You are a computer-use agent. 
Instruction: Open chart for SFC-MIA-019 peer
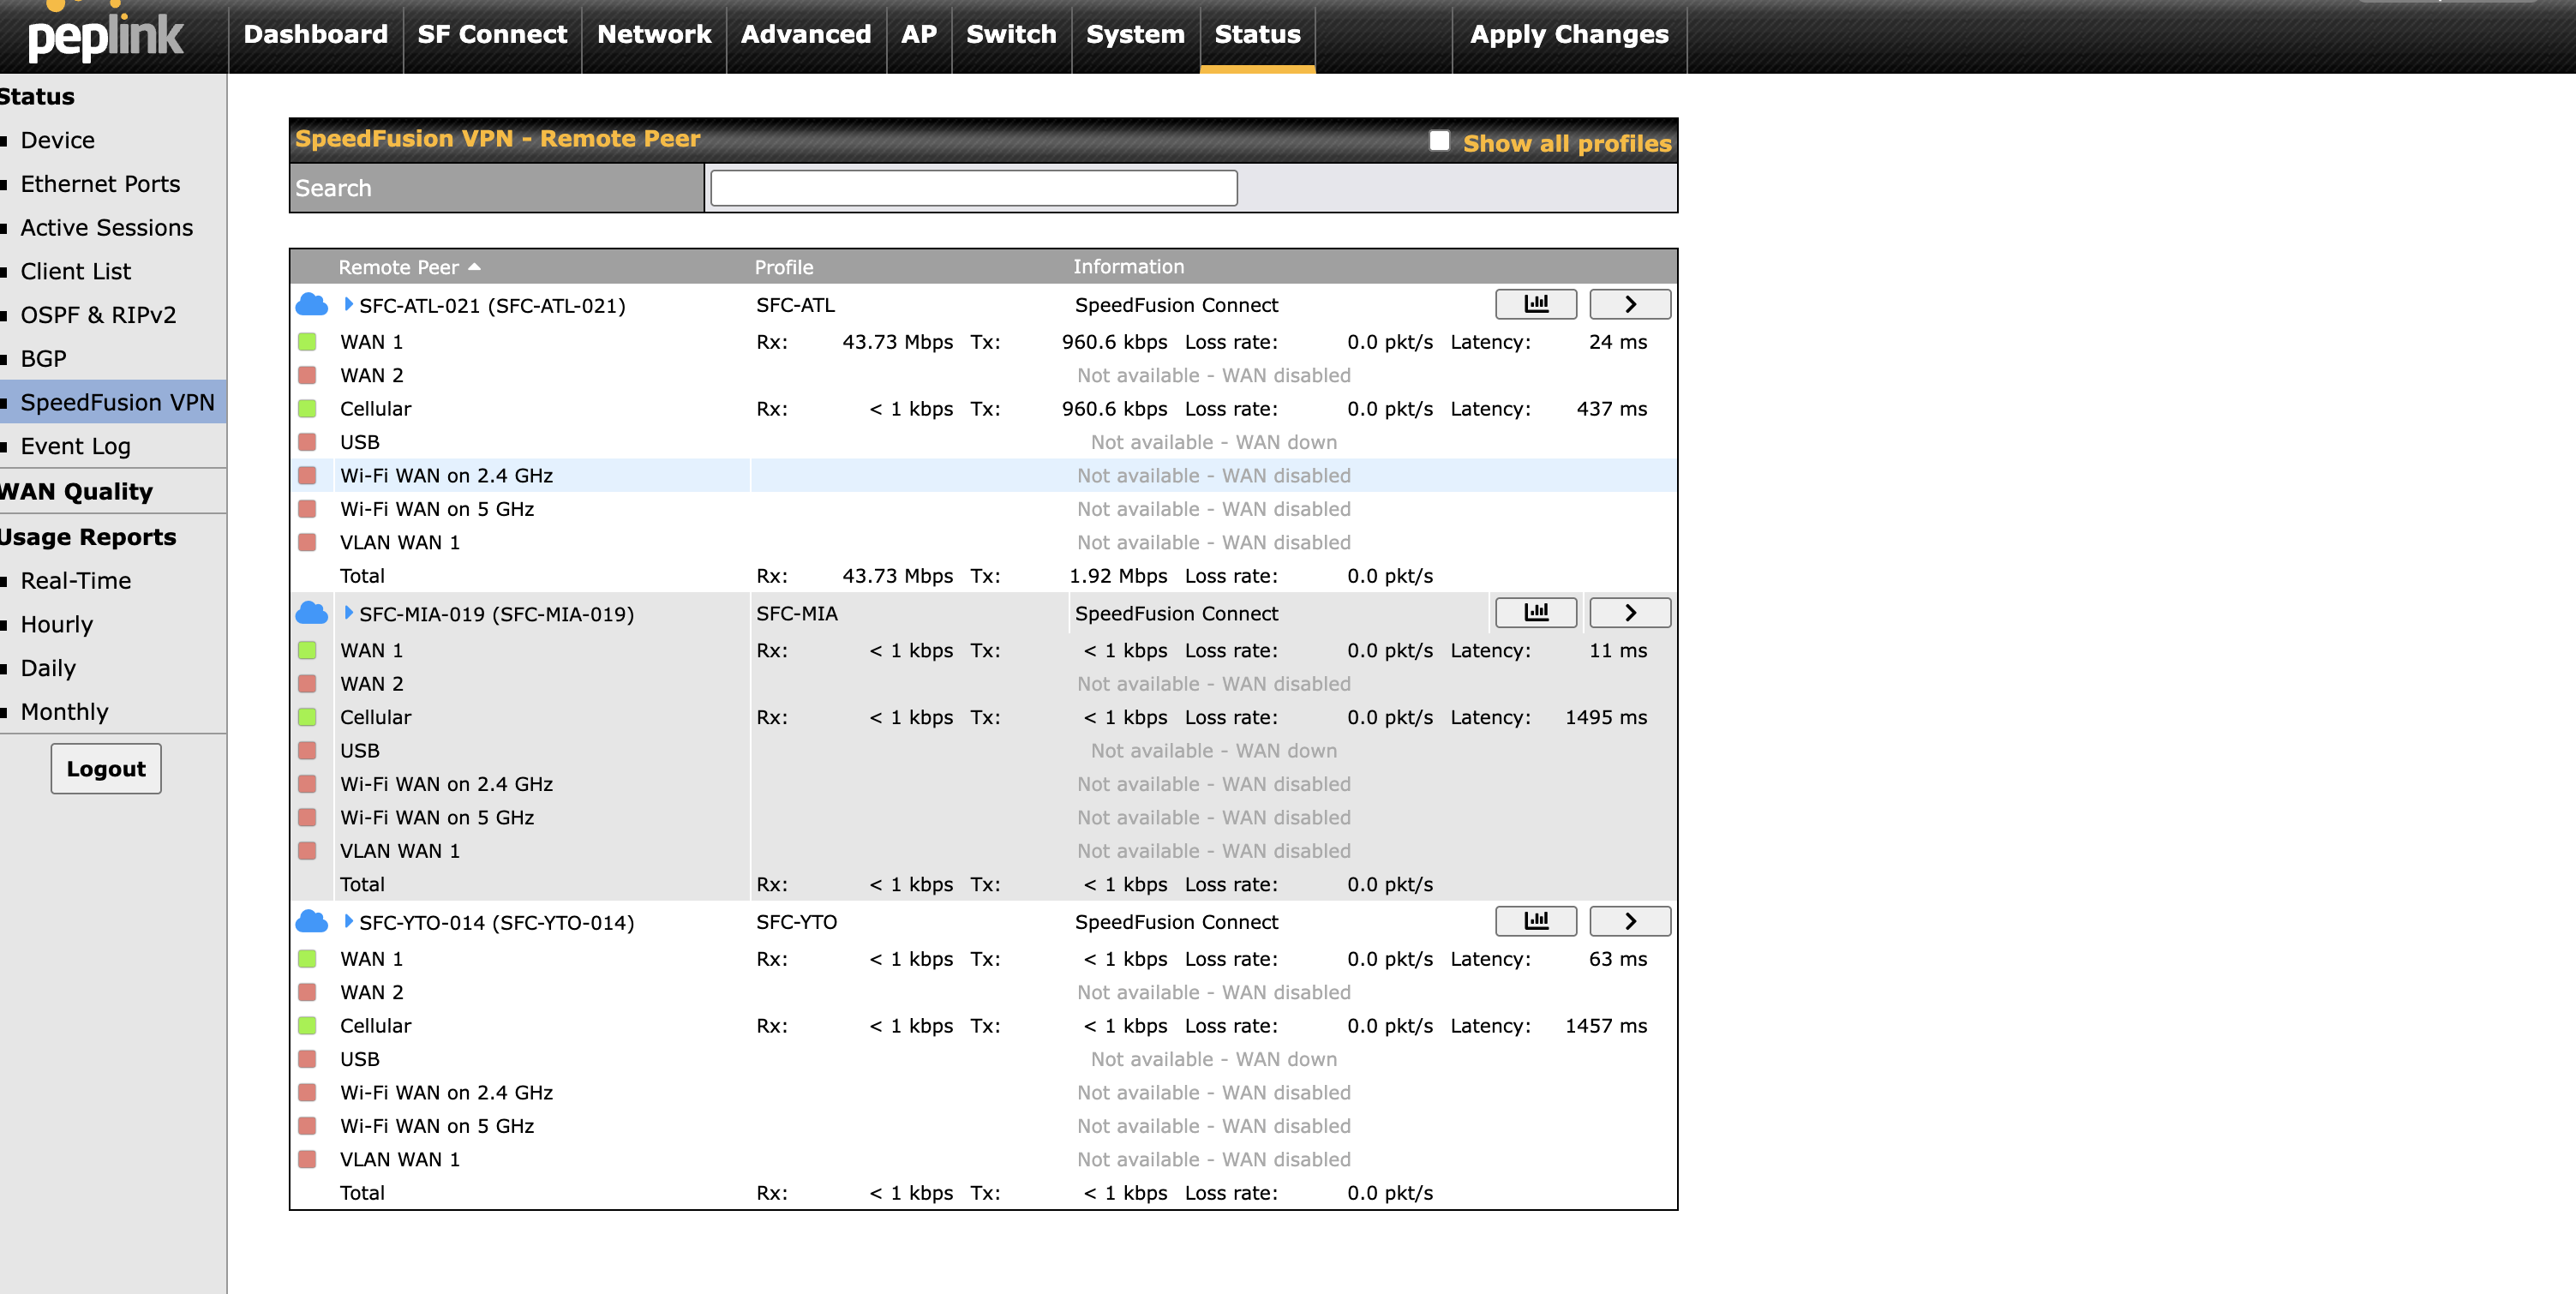(x=1535, y=612)
